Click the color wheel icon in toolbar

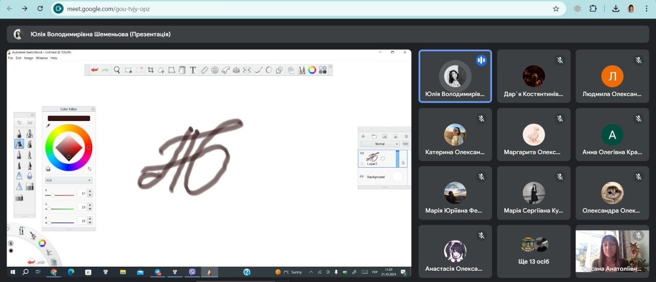tap(312, 70)
